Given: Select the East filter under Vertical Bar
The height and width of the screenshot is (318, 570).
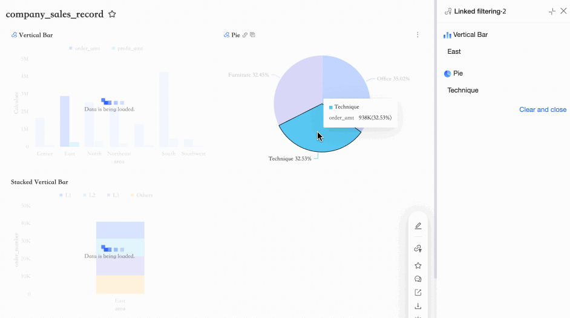Looking at the screenshot, I should coord(454,51).
